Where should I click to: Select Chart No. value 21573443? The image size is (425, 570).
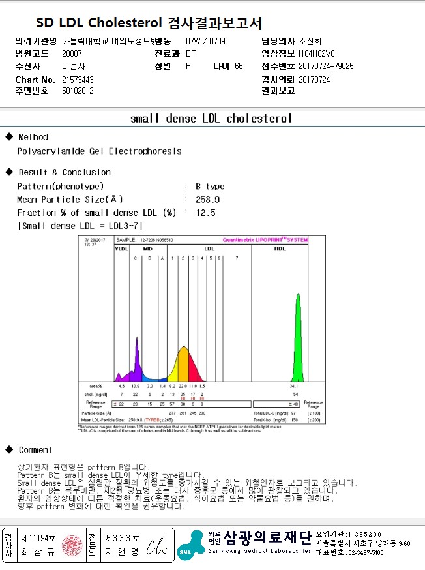[x=78, y=80]
